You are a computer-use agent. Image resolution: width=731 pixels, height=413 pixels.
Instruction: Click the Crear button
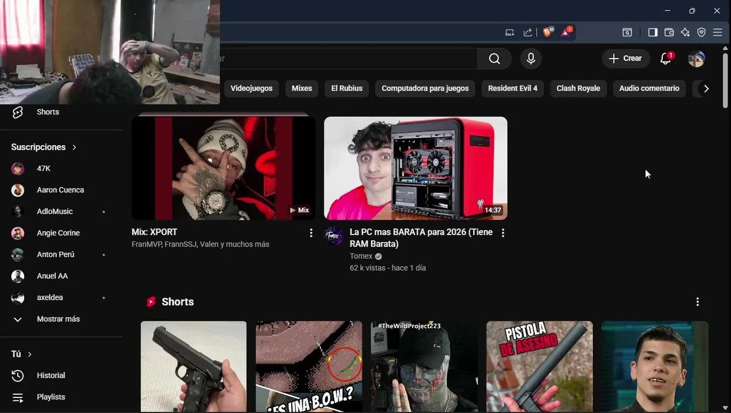[626, 59]
